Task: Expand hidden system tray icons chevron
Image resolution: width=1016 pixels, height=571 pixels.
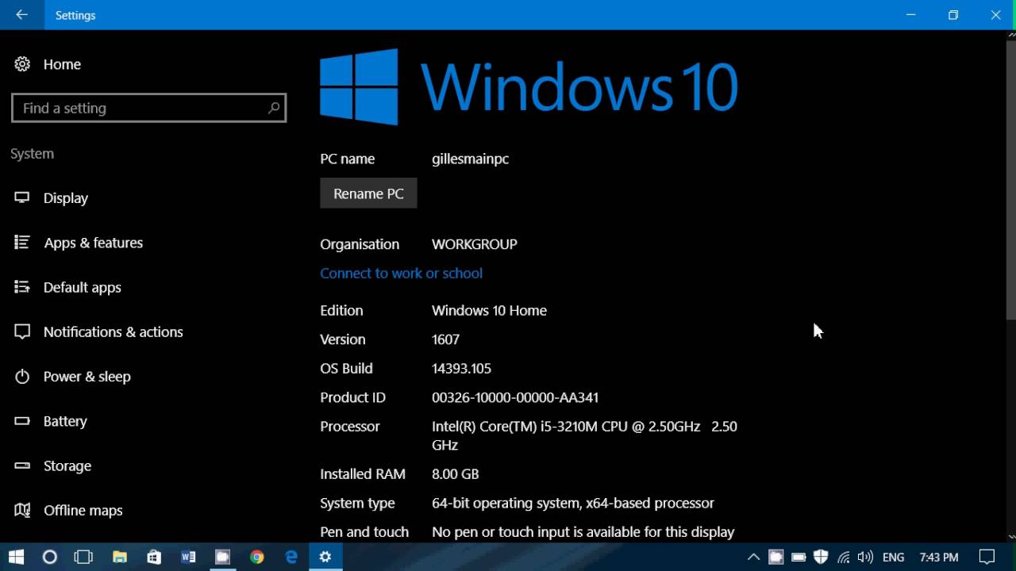Action: pyautogui.click(x=753, y=558)
